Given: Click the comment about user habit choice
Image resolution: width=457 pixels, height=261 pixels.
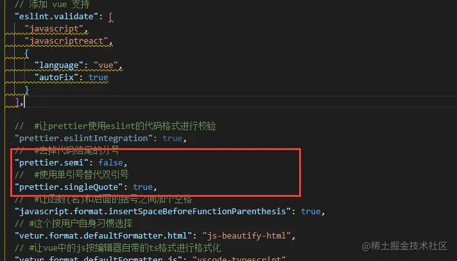Looking at the screenshot, I should [x=74, y=223].
